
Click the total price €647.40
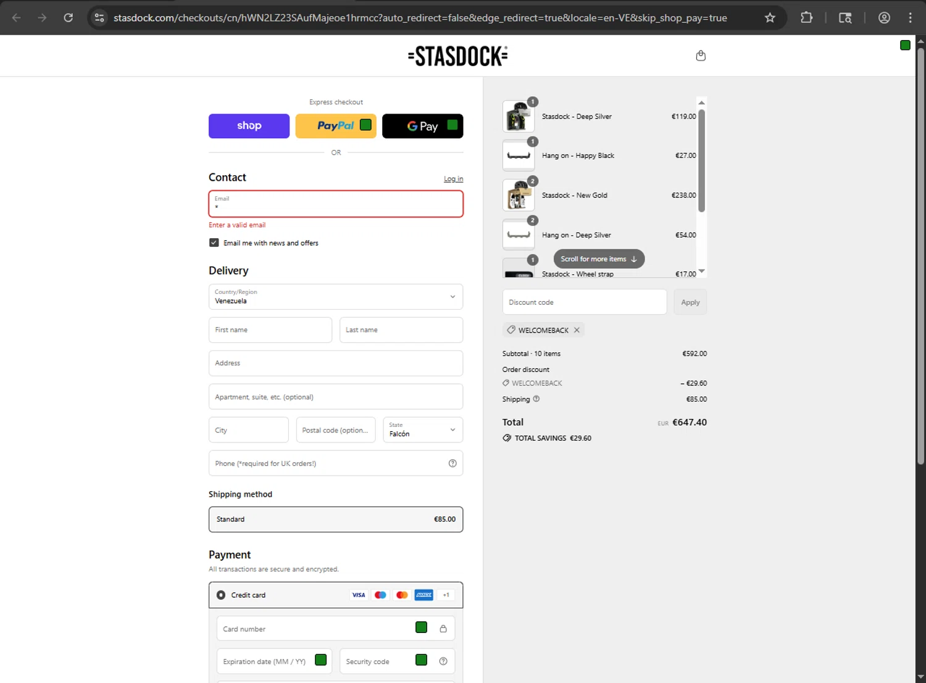(690, 422)
